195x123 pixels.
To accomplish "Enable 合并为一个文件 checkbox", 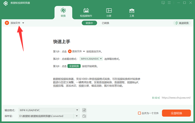I will coord(139,113).
